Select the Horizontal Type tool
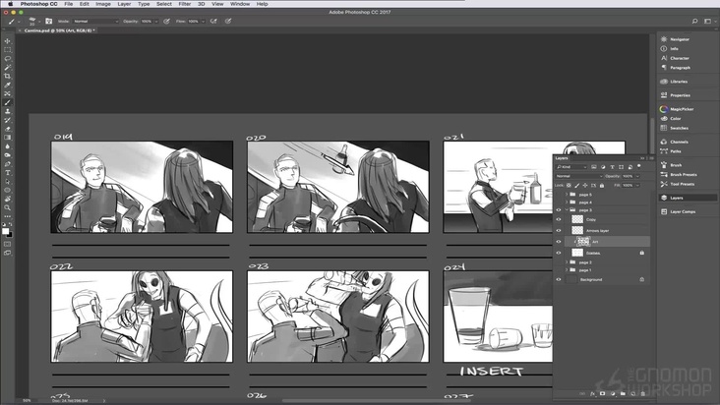Image resolution: width=720 pixels, height=405 pixels. pos(7,173)
